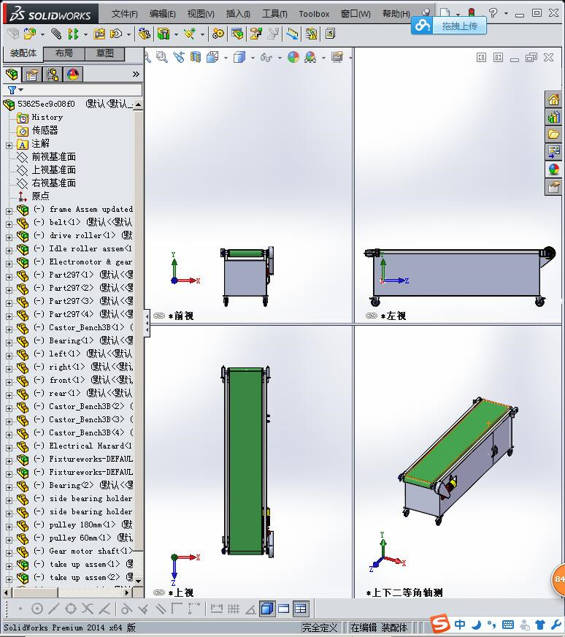Open the 帮助(H) menu
The height and width of the screenshot is (637, 565).
coord(396,14)
